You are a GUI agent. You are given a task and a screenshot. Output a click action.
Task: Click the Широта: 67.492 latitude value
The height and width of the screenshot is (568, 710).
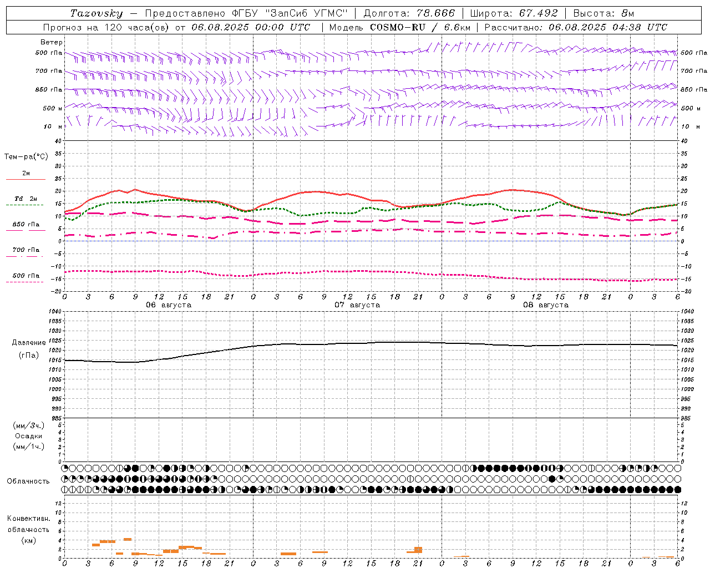pos(514,13)
